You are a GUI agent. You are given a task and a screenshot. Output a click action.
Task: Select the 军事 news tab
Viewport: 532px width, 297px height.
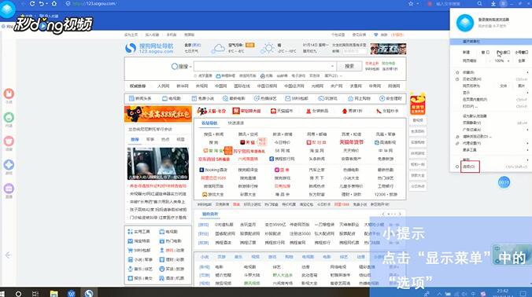[x=150, y=140]
